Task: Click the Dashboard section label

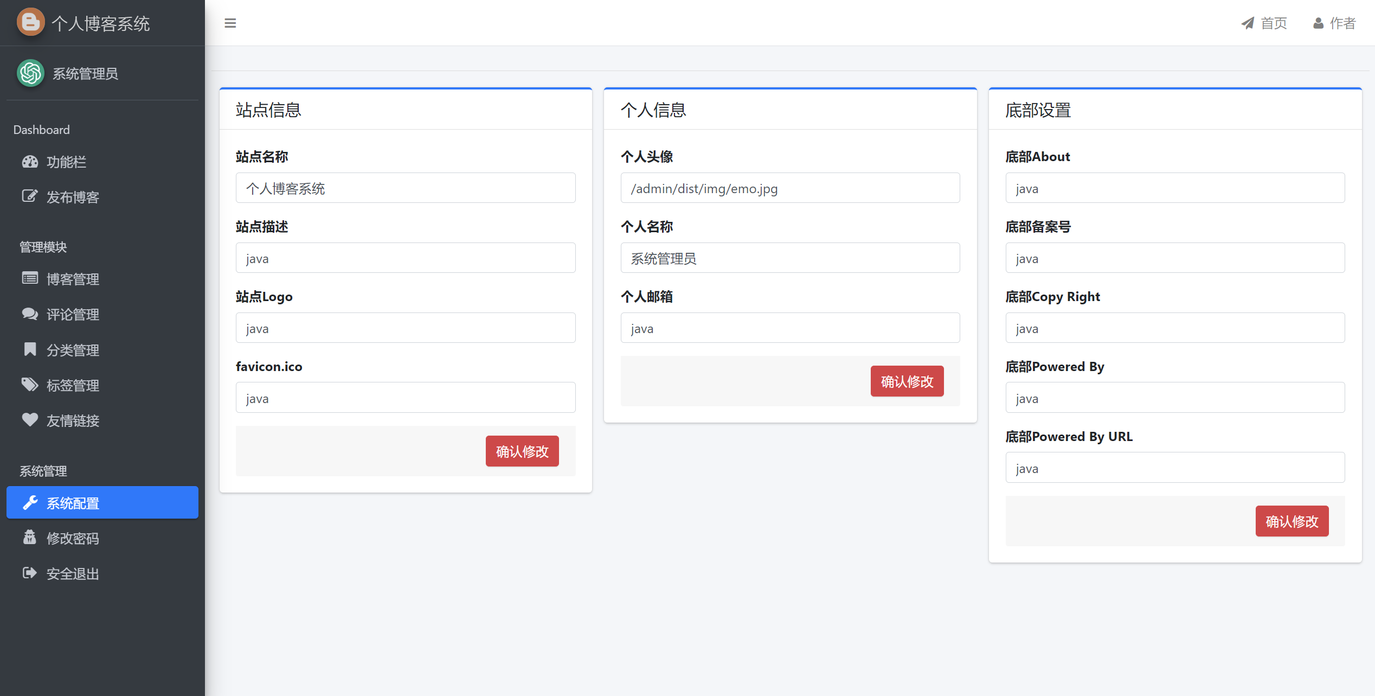Action: [x=42, y=130]
